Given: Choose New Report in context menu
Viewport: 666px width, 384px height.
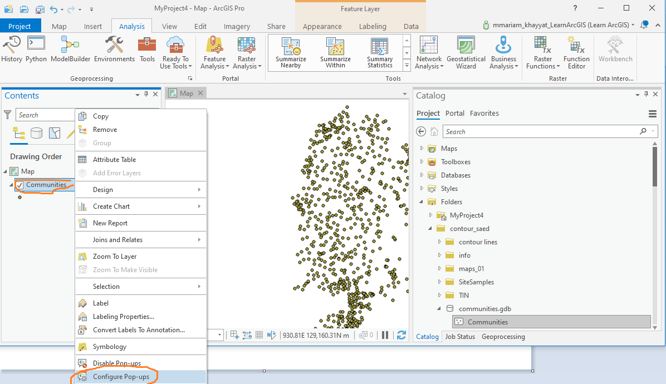Looking at the screenshot, I should pos(140,223).
